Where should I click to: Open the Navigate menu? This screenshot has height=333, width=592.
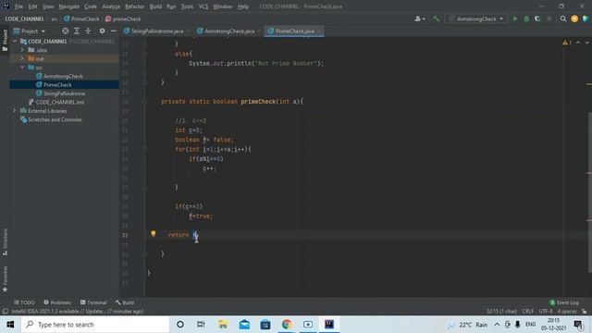click(x=69, y=6)
